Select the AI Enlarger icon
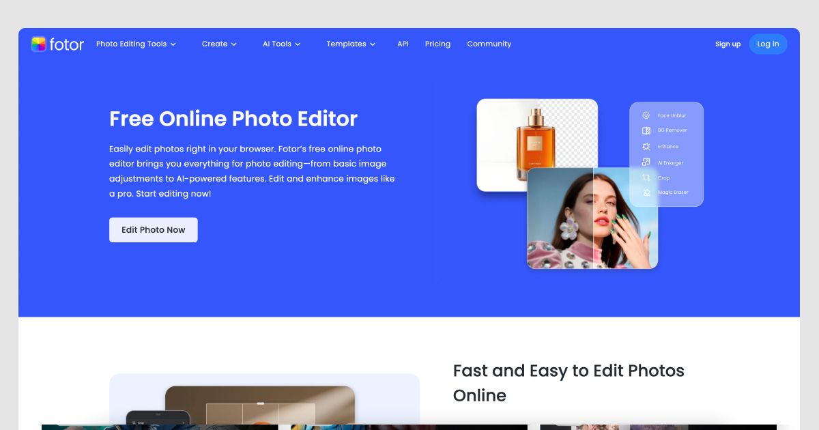 [646, 162]
